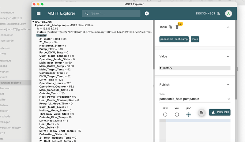The width and height of the screenshot is (245, 142).
Task: Click the panasonic_heat-pump topic chip
Action: tap(174, 39)
